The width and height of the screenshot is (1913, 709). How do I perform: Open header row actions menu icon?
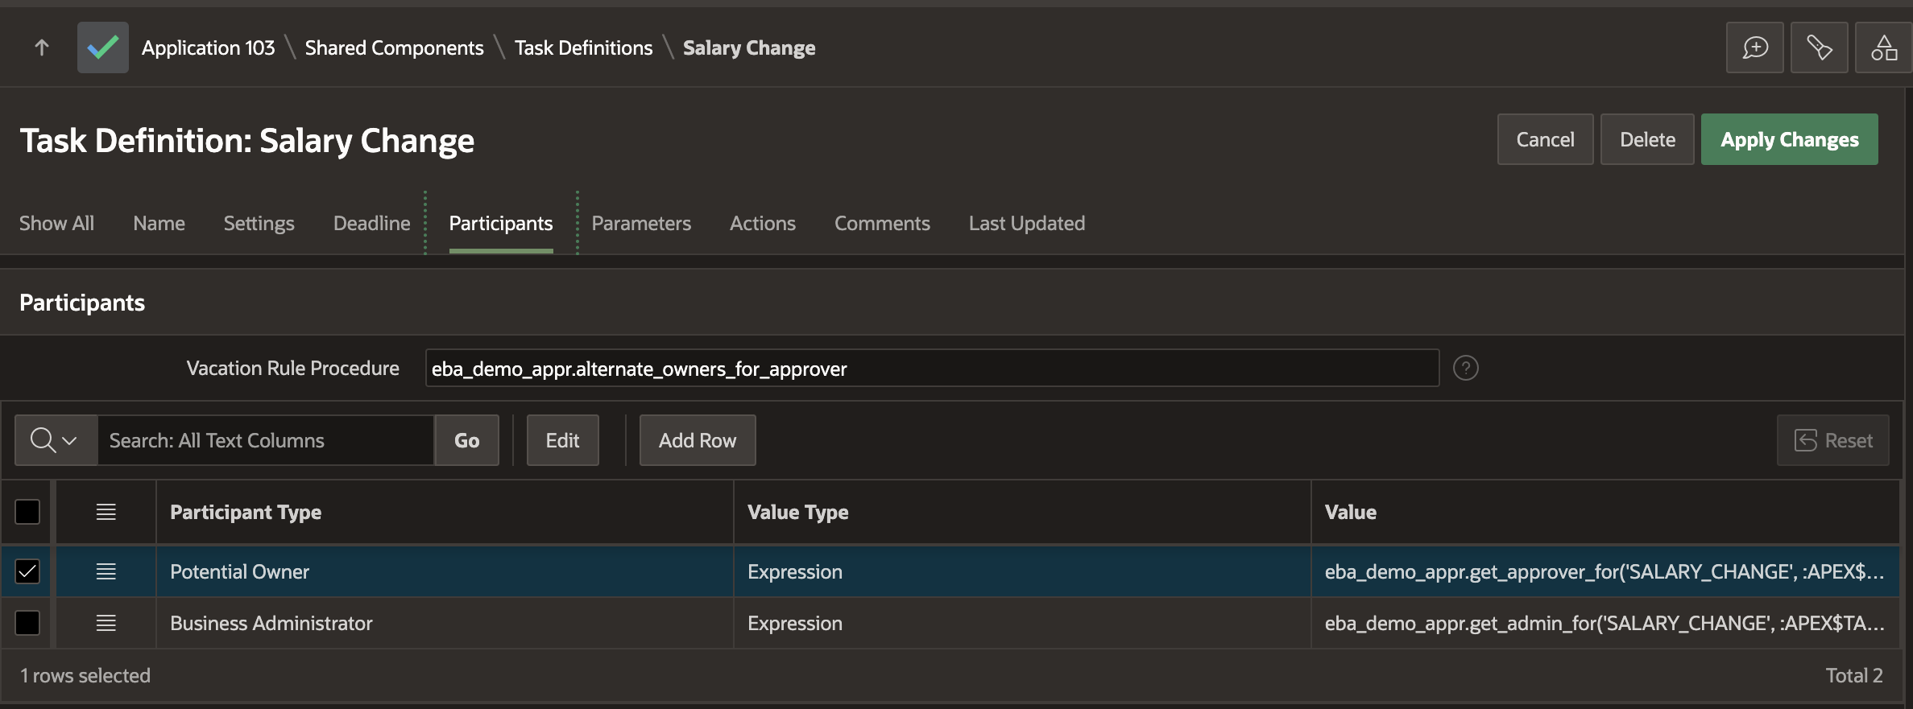tap(106, 512)
